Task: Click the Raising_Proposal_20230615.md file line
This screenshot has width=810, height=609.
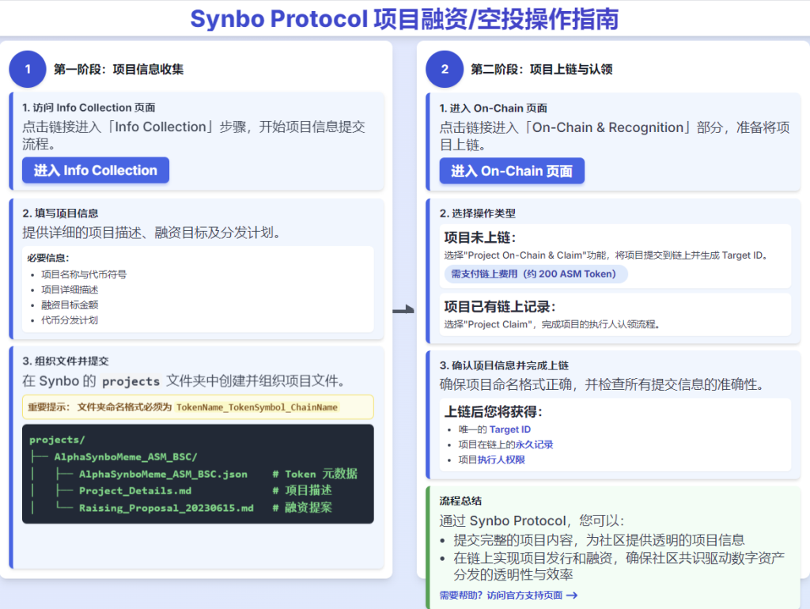Action: (x=166, y=508)
